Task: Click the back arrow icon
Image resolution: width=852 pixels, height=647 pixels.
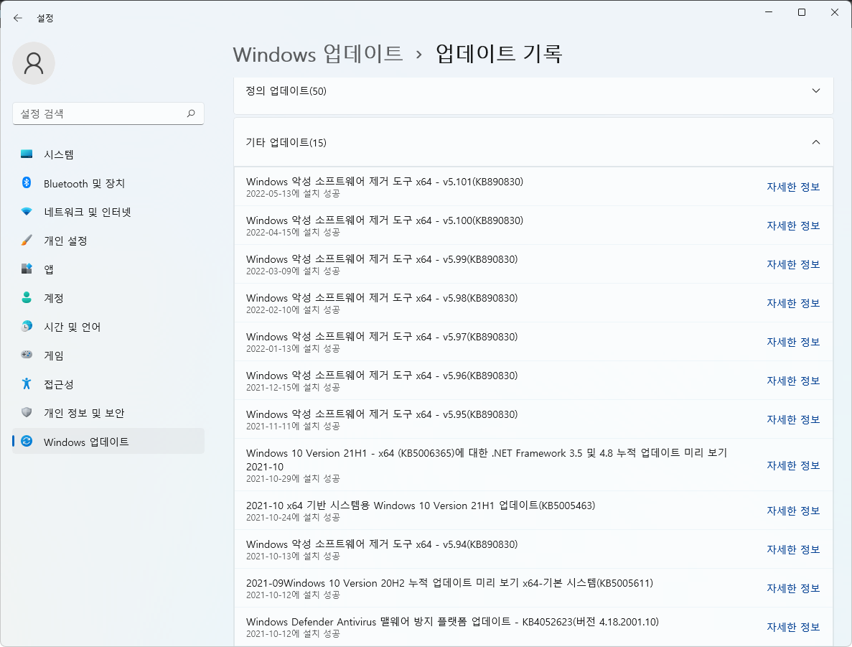Action: click(x=17, y=18)
